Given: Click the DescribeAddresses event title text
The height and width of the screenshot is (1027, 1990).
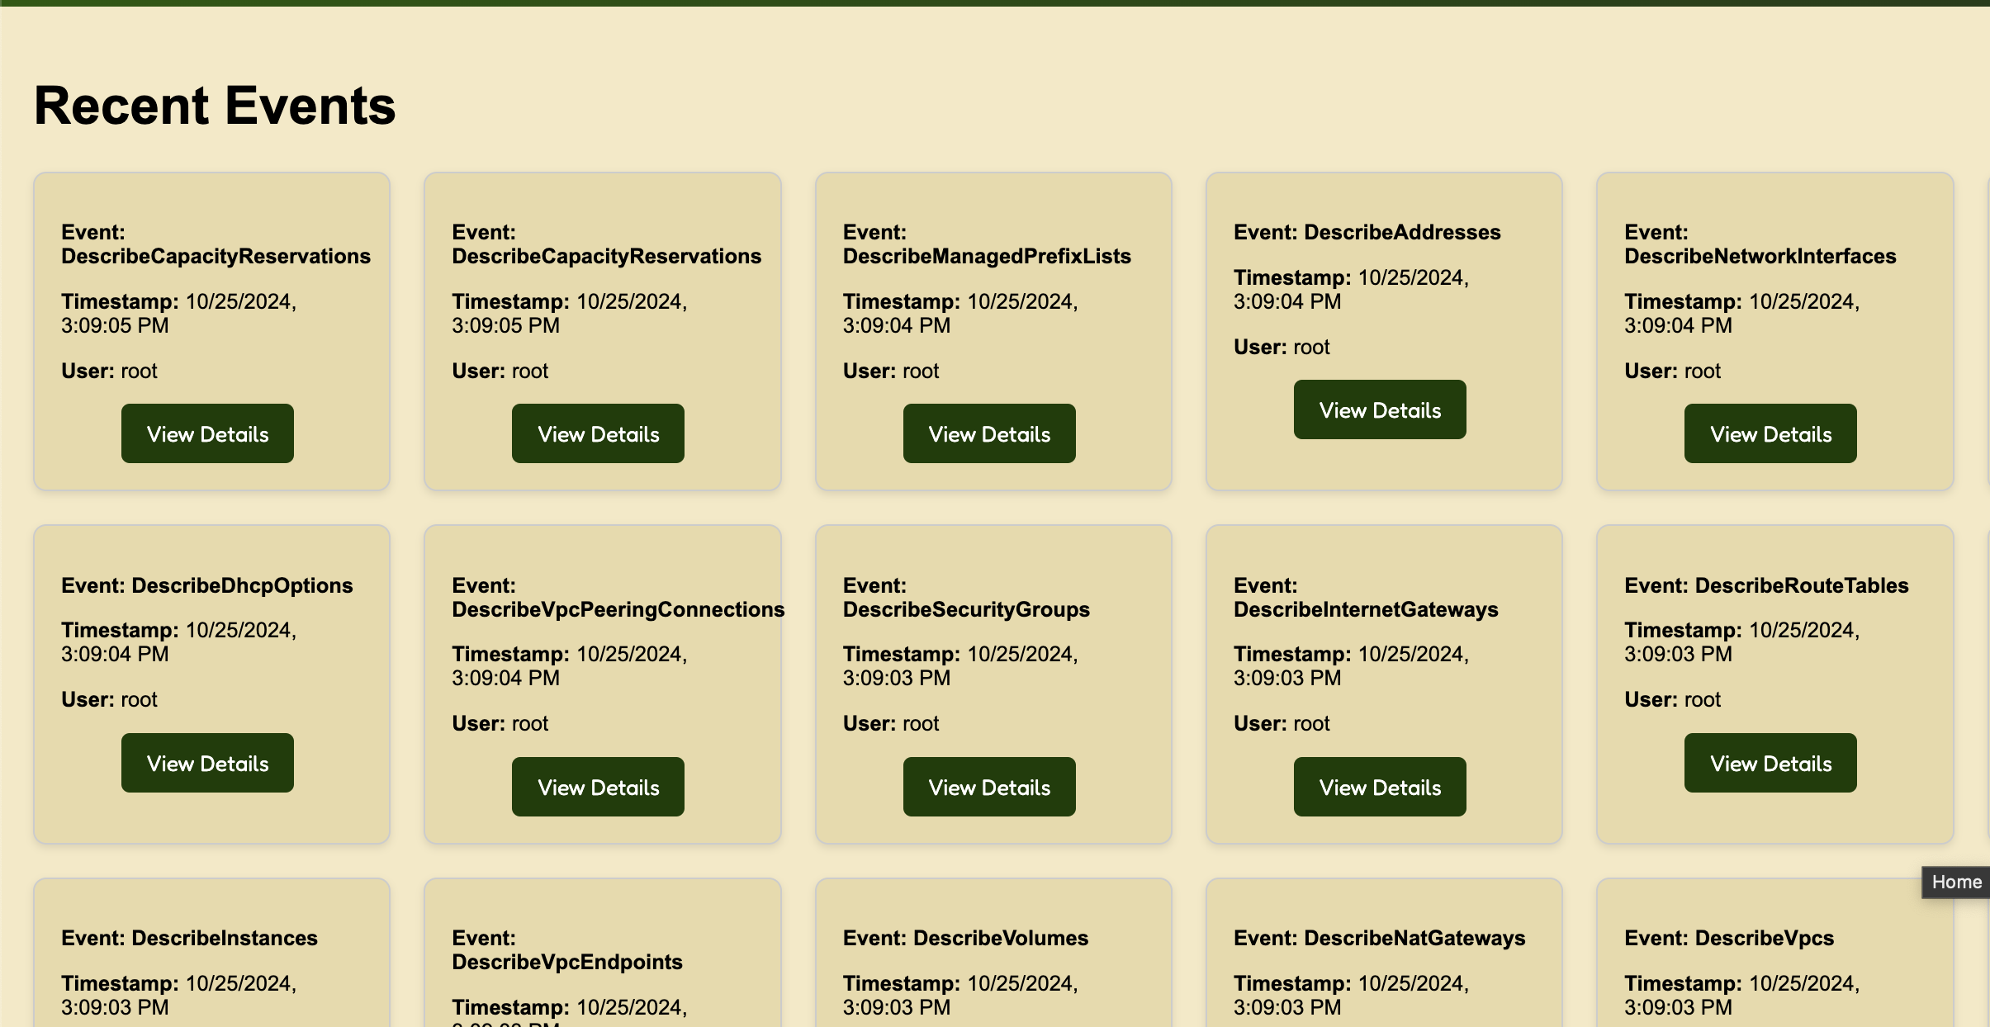Looking at the screenshot, I should click(1367, 232).
